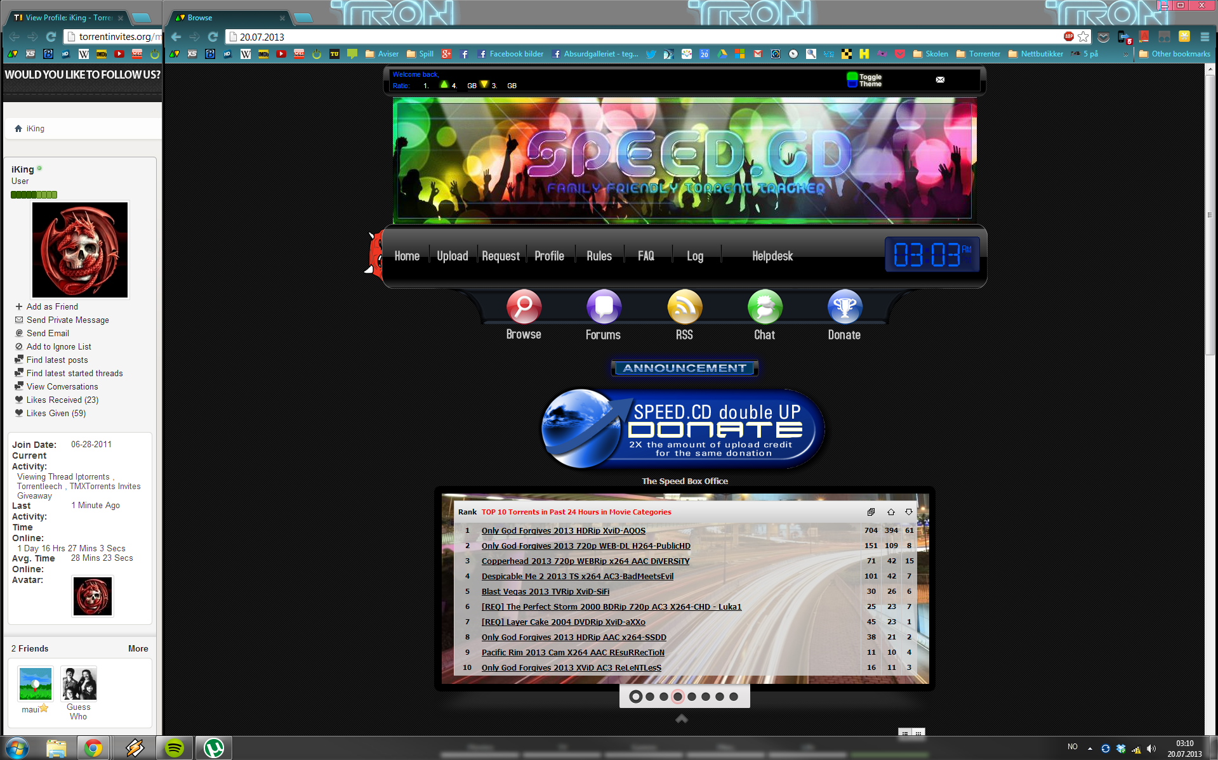Click the double UP Donate banner
The height and width of the screenshot is (760, 1218).
point(683,429)
